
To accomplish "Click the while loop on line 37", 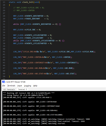I will pyautogui.click(x=39, y=41).
